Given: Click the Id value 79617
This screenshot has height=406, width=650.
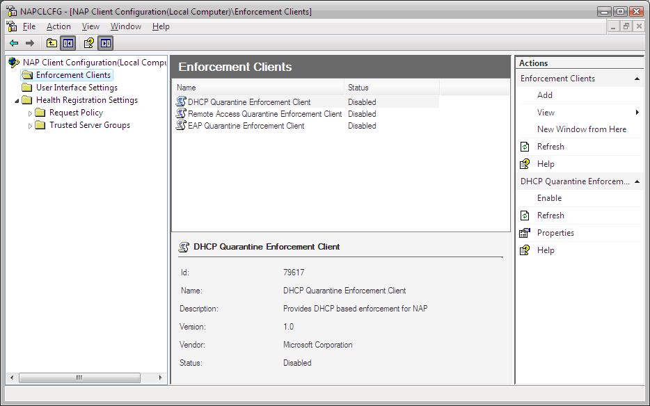Looking at the screenshot, I should 294,273.
